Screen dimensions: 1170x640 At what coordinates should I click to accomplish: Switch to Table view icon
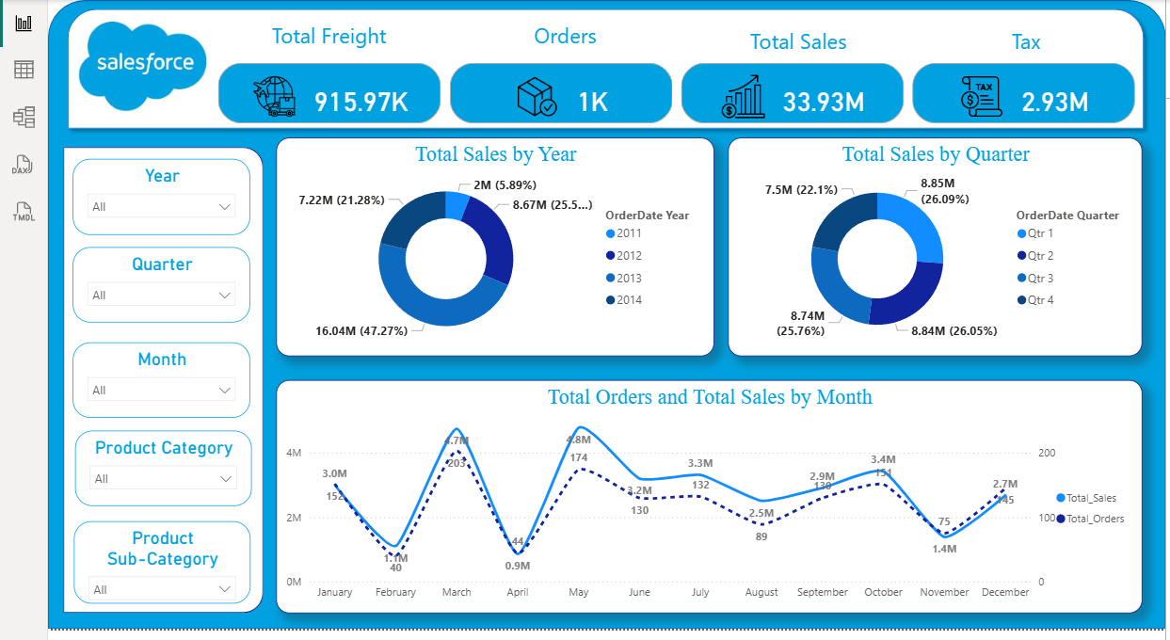24,70
